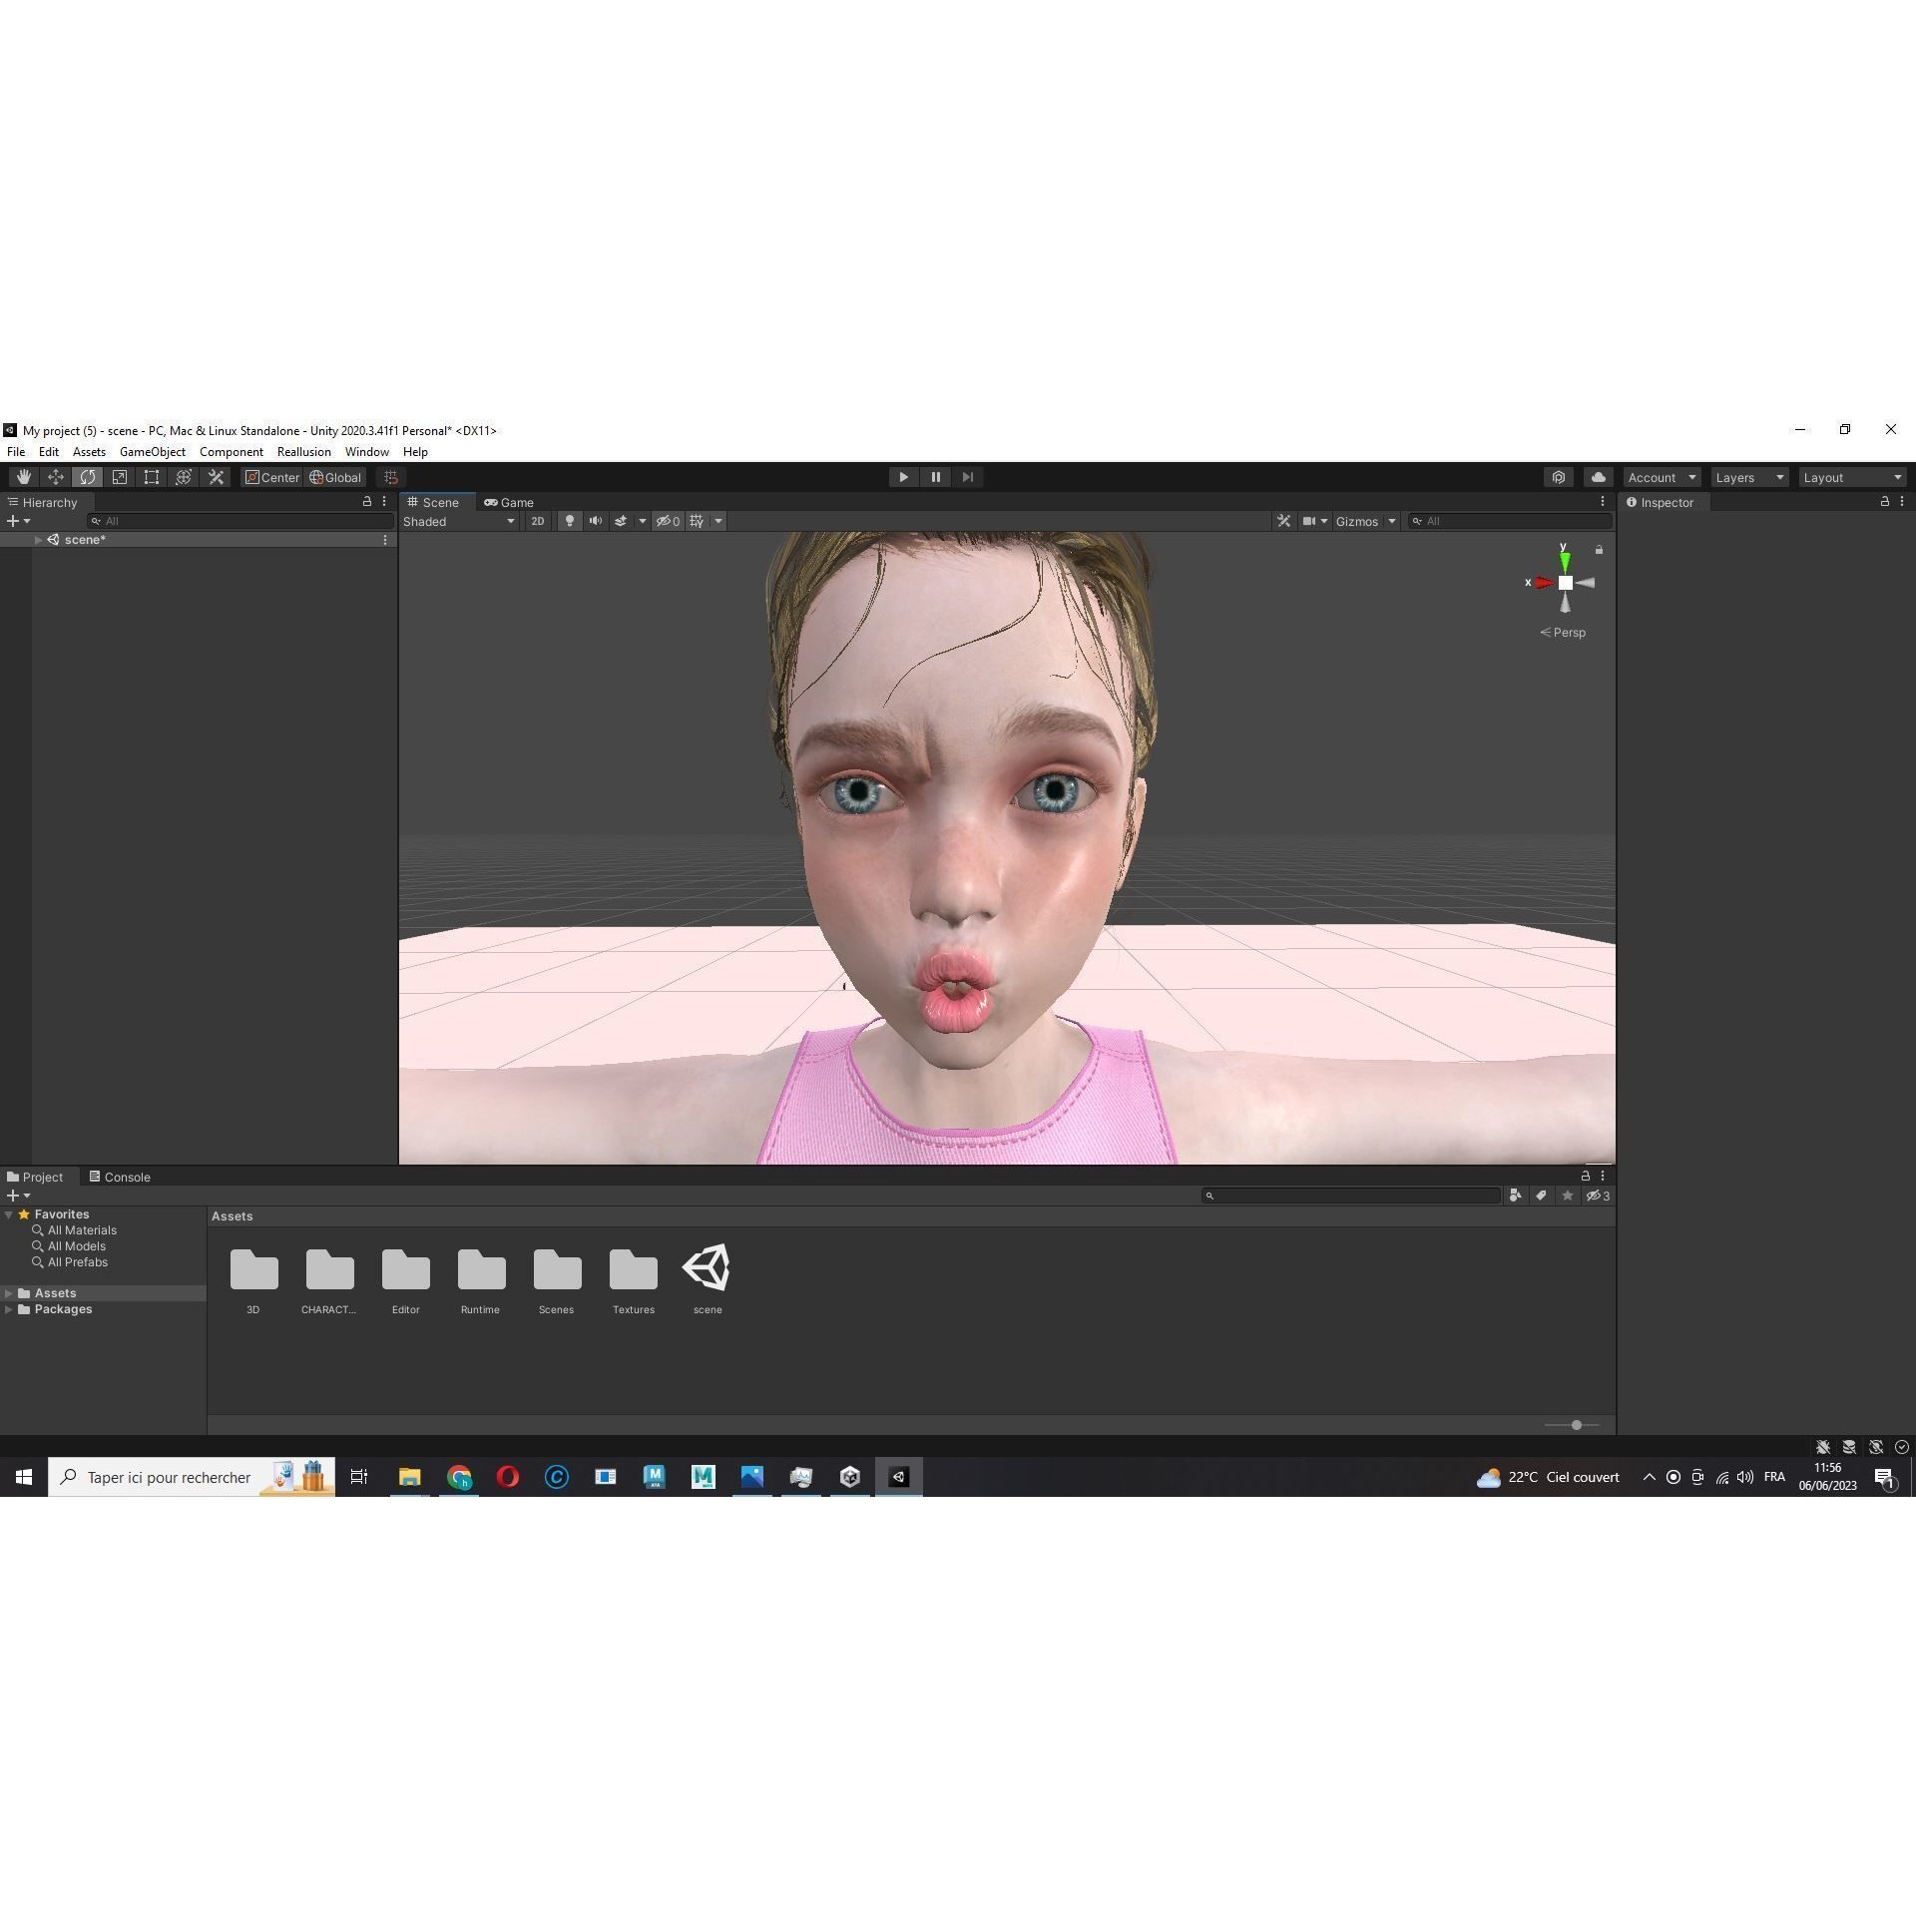Viewport: 1916px width, 1916px height.
Task: Select the Hand tool in the toolbar
Action: coord(24,477)
